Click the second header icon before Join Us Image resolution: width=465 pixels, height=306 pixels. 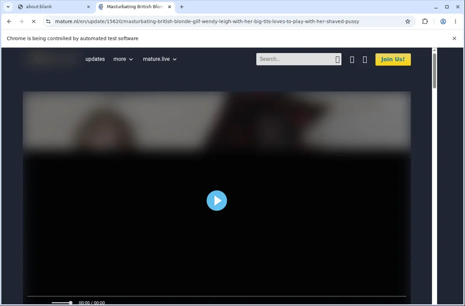coord(365,60)
